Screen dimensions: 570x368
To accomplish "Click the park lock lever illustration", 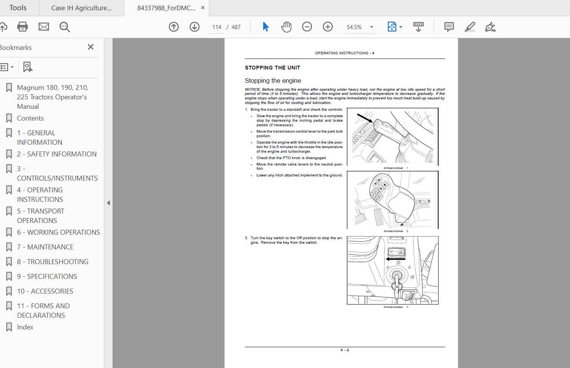I will pyautogui.click(x=392, y=137).
